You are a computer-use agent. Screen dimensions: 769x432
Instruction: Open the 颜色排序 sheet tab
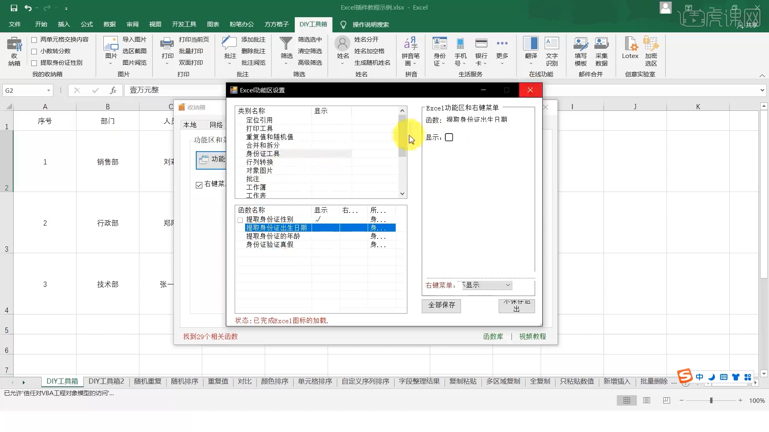pyautogui.click(x=274, y=381)
